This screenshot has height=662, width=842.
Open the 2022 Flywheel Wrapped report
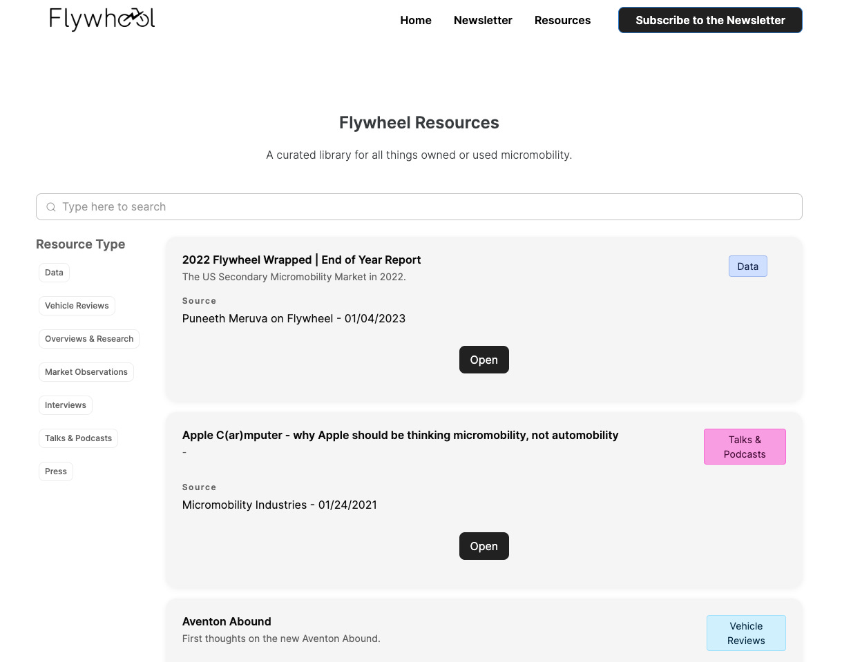tap(484, 360)
